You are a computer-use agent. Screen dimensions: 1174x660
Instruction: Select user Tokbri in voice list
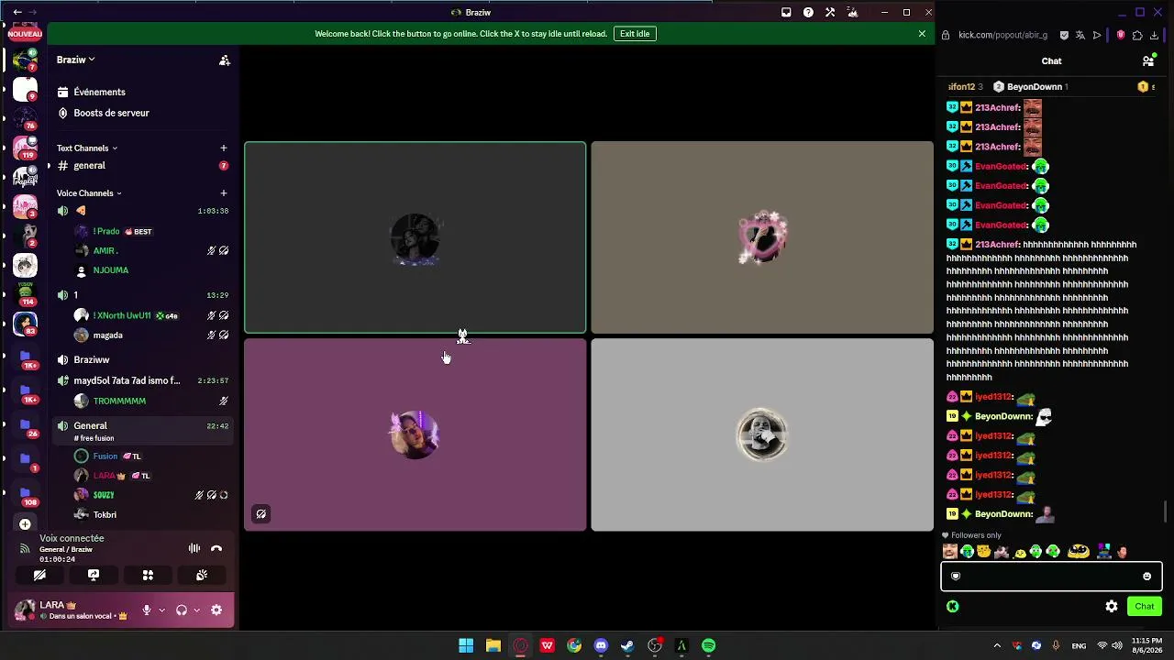point(105,515)
